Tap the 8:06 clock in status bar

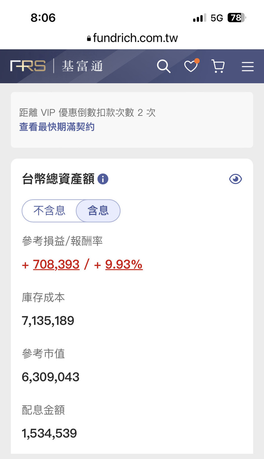click(x=43, y=18)
